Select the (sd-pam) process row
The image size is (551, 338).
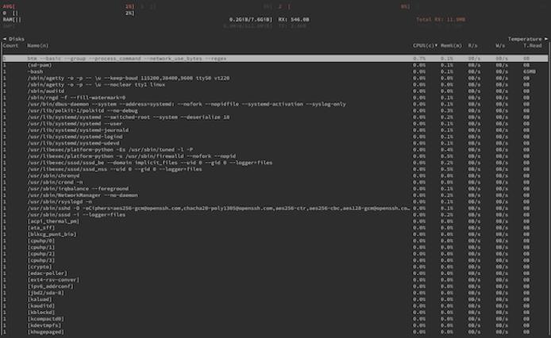(x=38, y=64)
